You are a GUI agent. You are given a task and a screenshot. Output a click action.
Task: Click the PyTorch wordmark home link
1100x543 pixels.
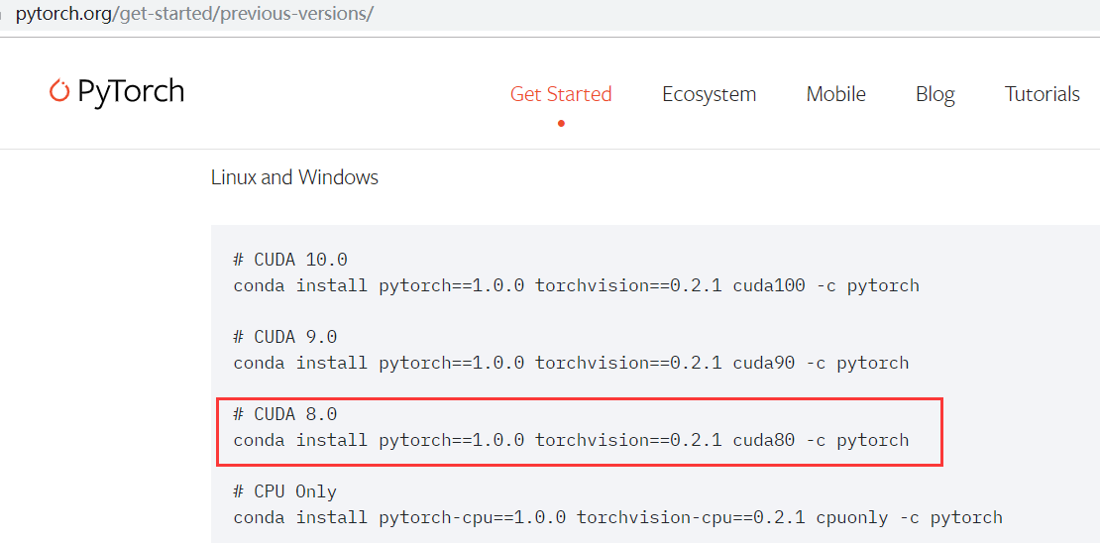coord(131,92)
